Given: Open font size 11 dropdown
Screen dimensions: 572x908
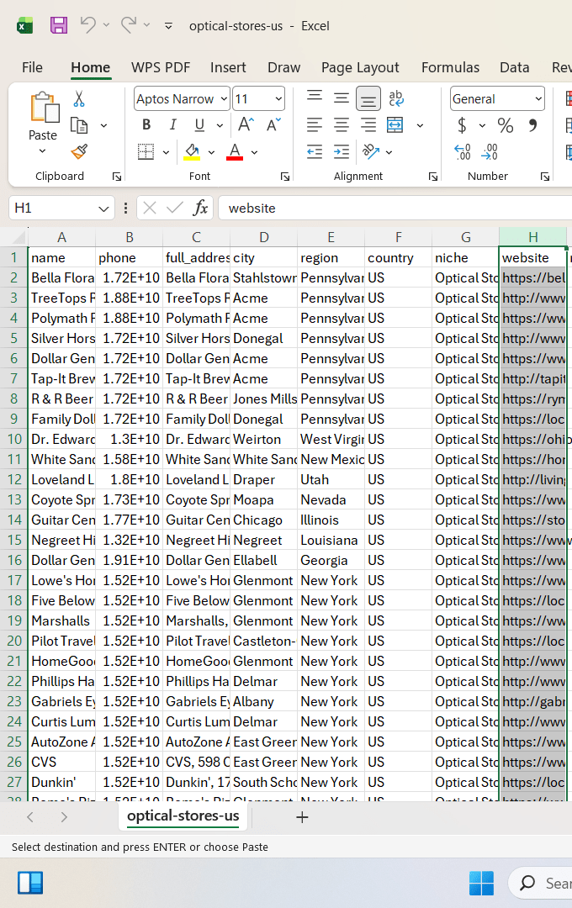Looking at the screenshot, I should pyautogui.click(x=278, y=99).
